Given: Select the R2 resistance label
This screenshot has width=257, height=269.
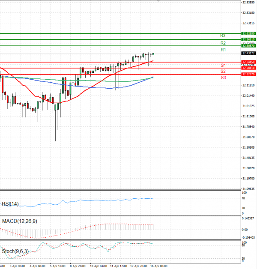Looking at the screenshot, I should pyautogui.click(x=223, y=43).
